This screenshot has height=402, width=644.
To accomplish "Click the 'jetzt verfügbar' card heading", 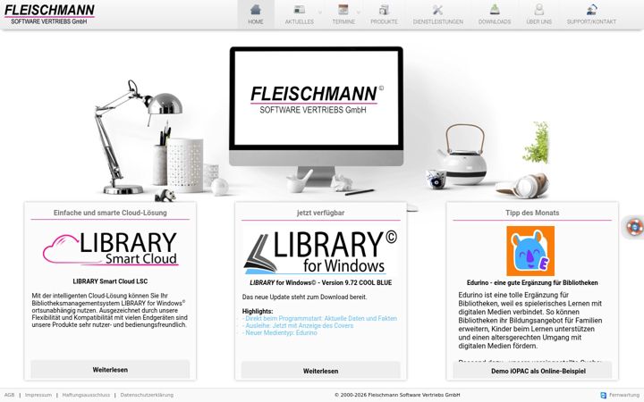I will coord(320,213).
